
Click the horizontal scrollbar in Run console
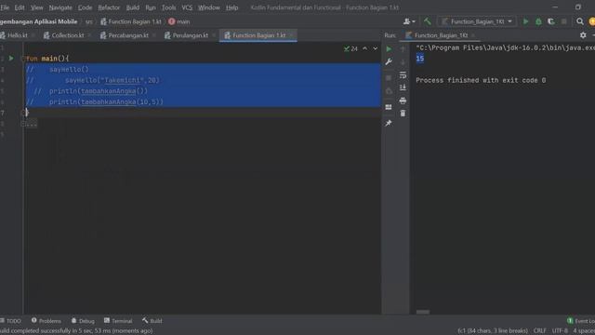pos(423,313)
